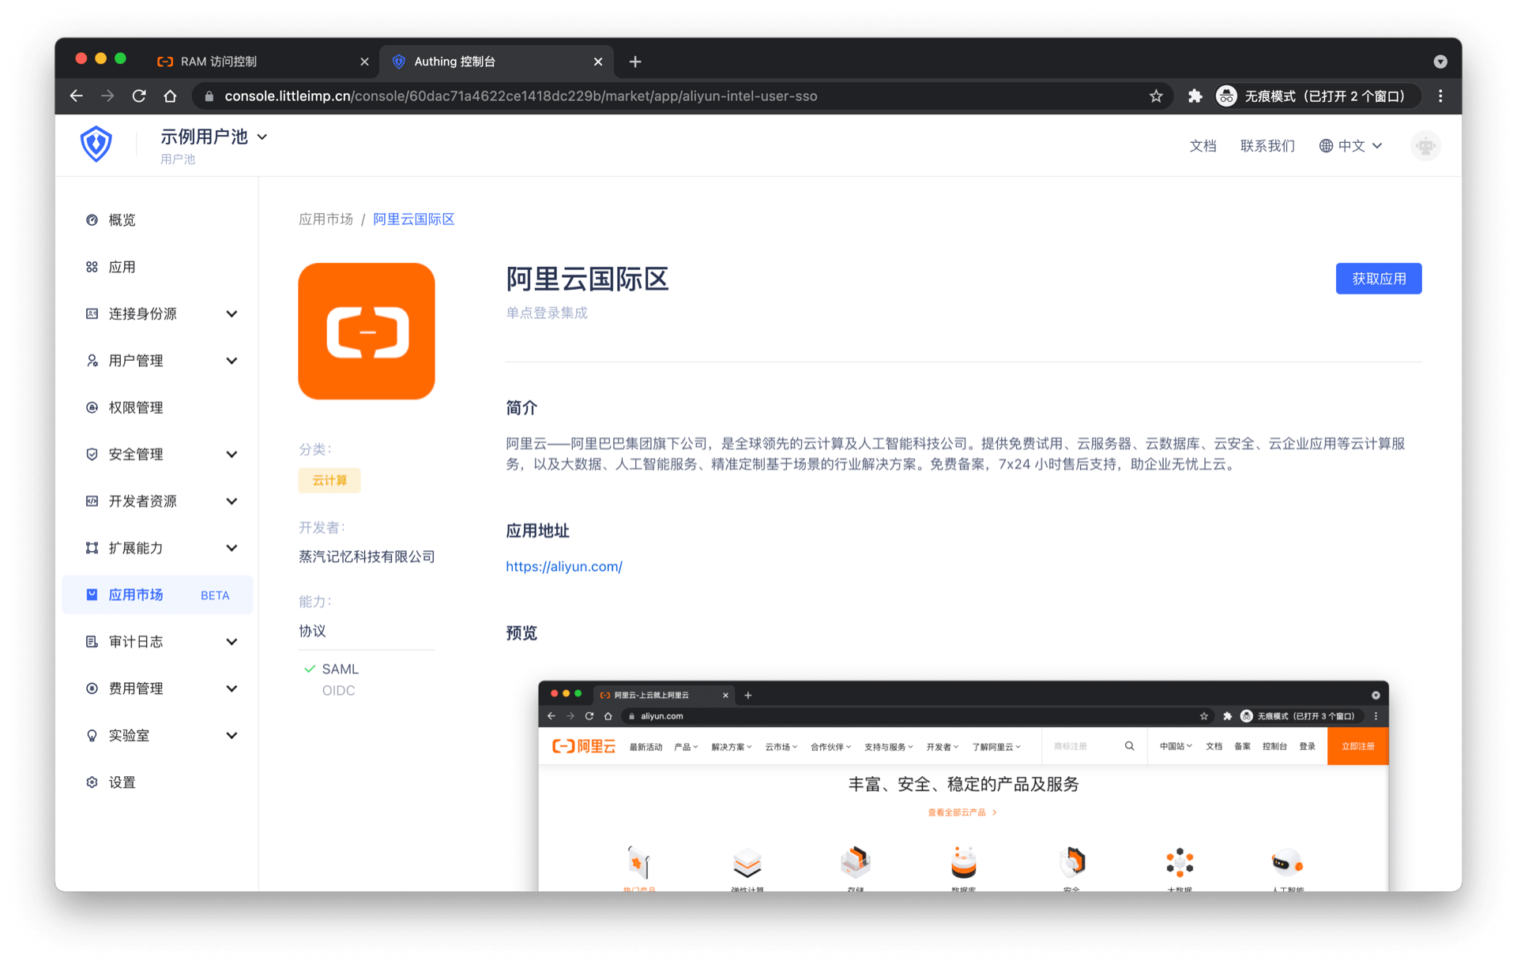Screen dimensions: 1517x964
Task: Open the 概览 sidebar menu item
Action: click(x=122, y=219)
